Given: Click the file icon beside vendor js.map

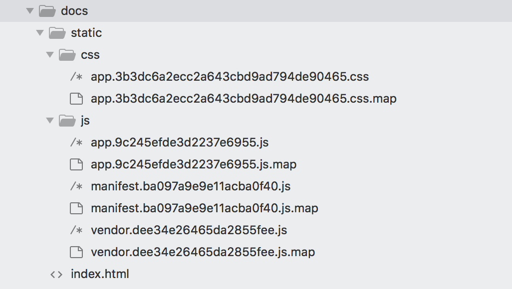Looking at the screenshot, I should pyautogui.click(x=76, y=252).
